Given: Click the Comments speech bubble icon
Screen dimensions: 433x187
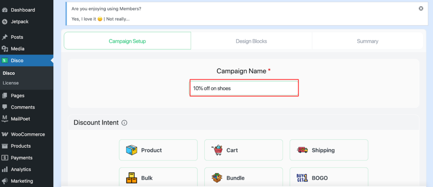Looking at the screenshot, I should (5, 107).
